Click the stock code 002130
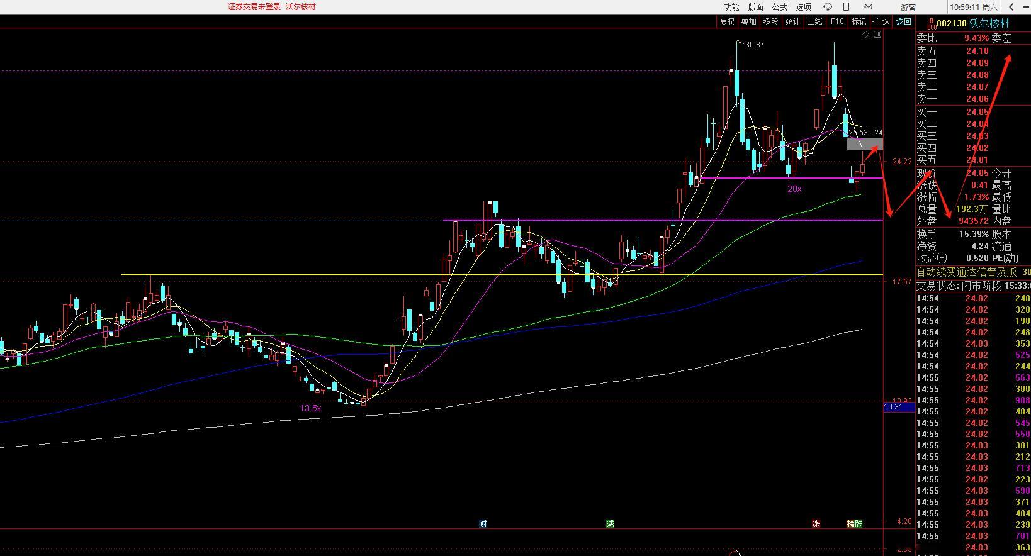 click(x=951, y=24)
